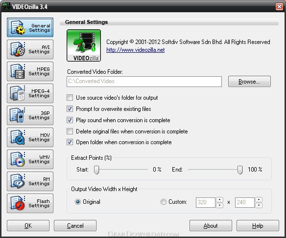Viewport: 286px width, 238px height.
Task: Open the MPEG-4 Settings panel
Action: pyautogui.click(x=30, y=93)
